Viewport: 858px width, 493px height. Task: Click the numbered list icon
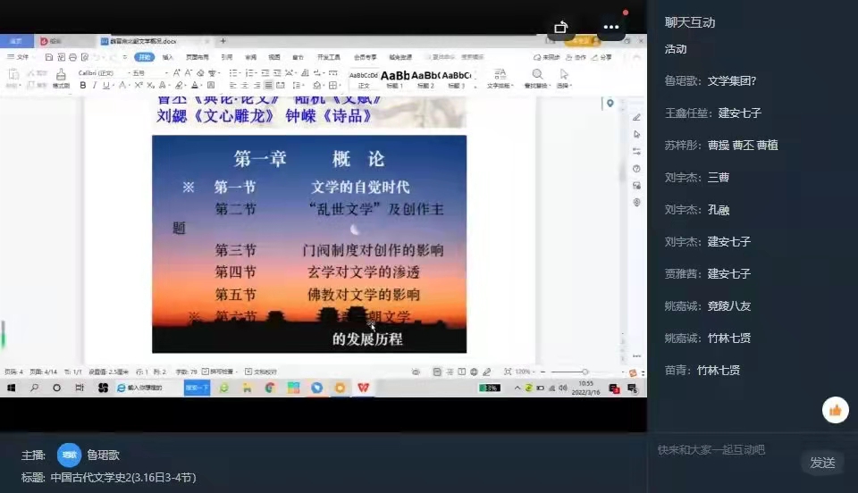(x=250, y=72)
